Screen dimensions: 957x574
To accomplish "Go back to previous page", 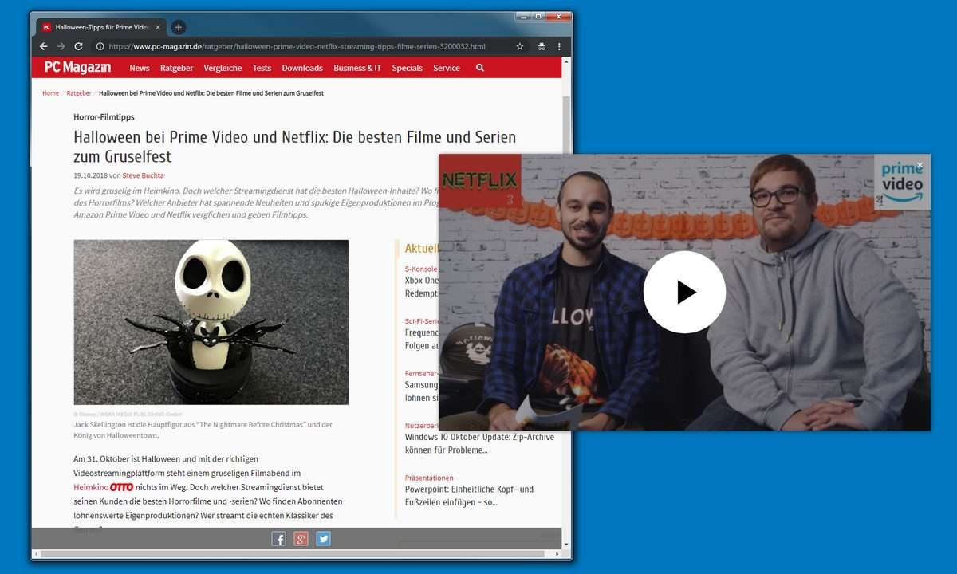I will coord(44,47).
